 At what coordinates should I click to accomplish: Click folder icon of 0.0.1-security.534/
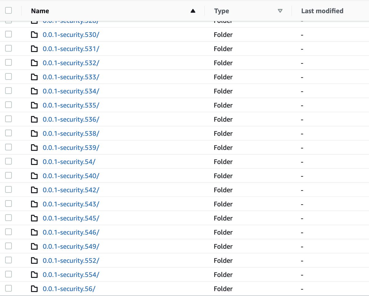34,91
